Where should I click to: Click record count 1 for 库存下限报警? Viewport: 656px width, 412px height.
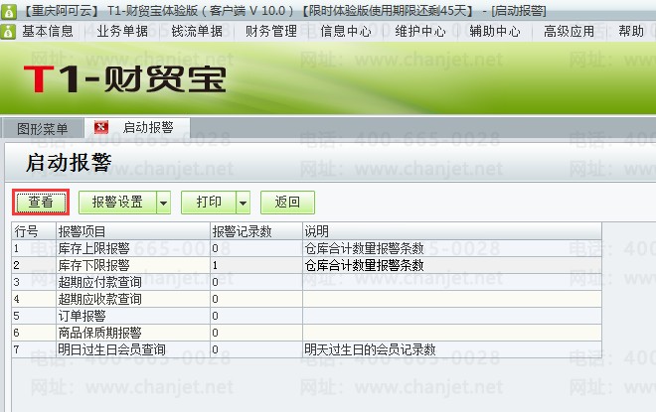click(256, 265)
